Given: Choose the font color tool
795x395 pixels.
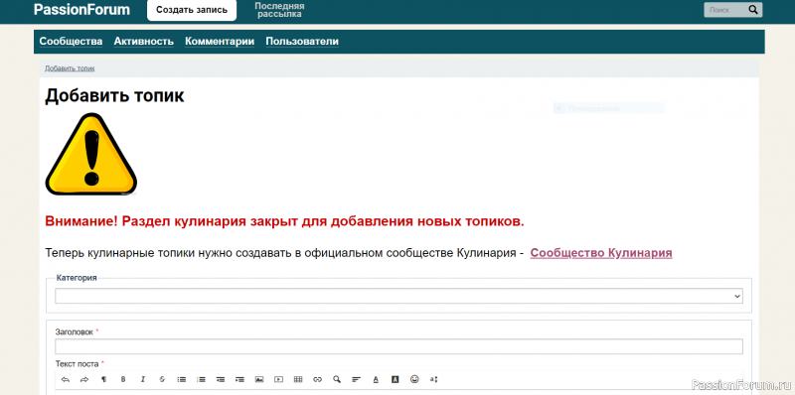Looking at the screenshot, I should click(x=376, y=379).
